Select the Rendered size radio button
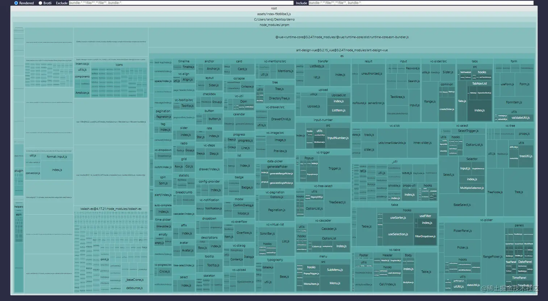This screenshot has width=548, height=301. pyautogui.click(x=16, y=3)
